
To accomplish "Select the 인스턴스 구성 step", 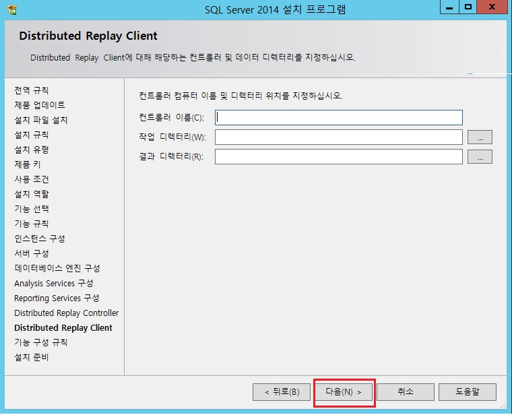I will point(40,238).
